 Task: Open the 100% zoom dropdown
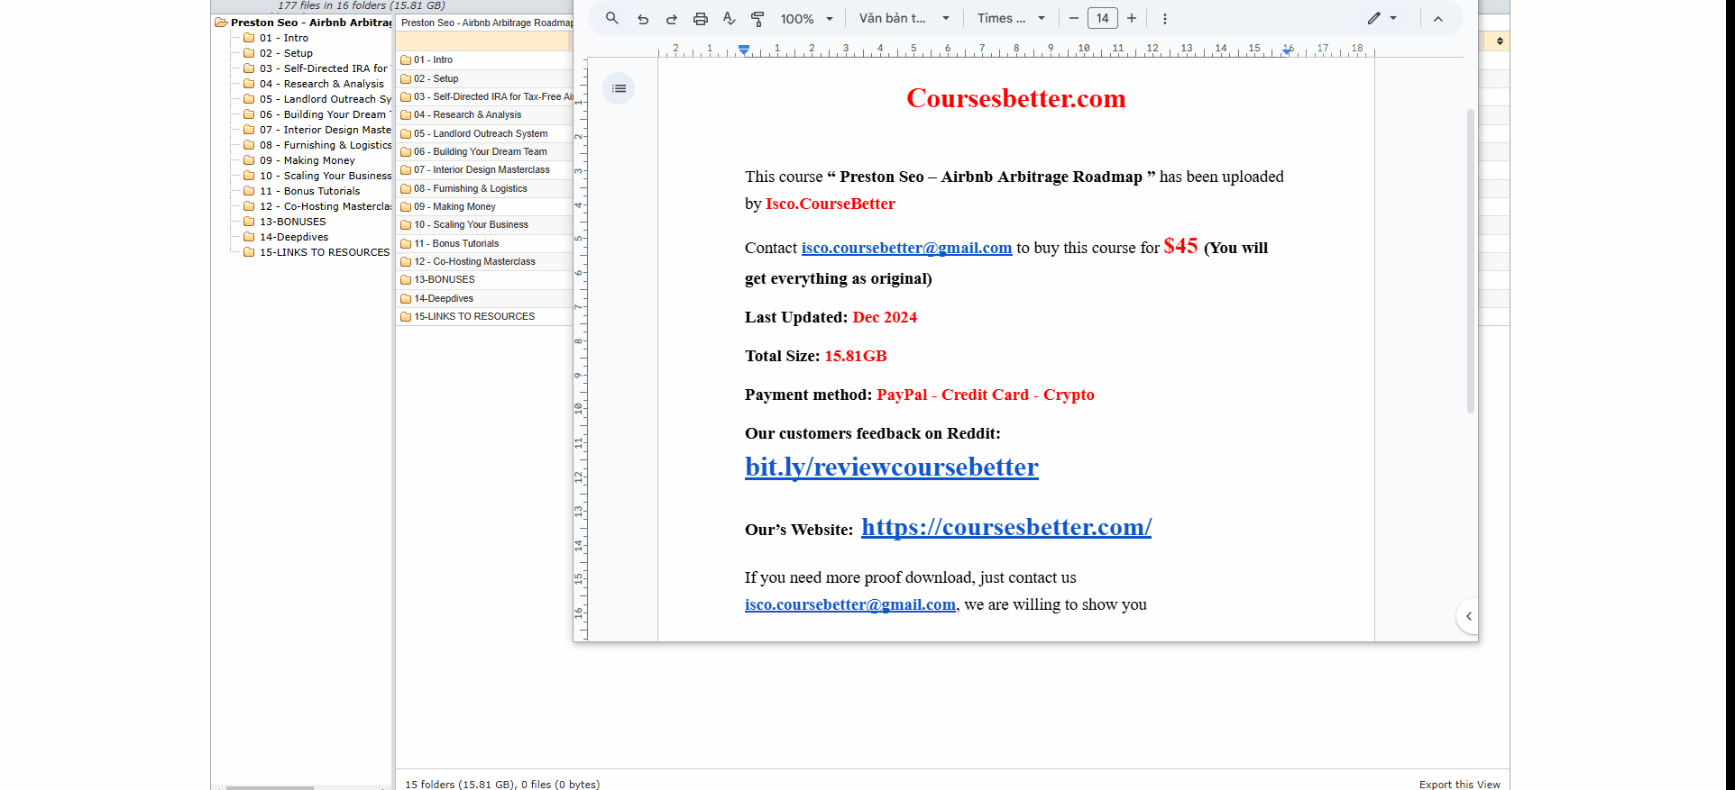806,19
